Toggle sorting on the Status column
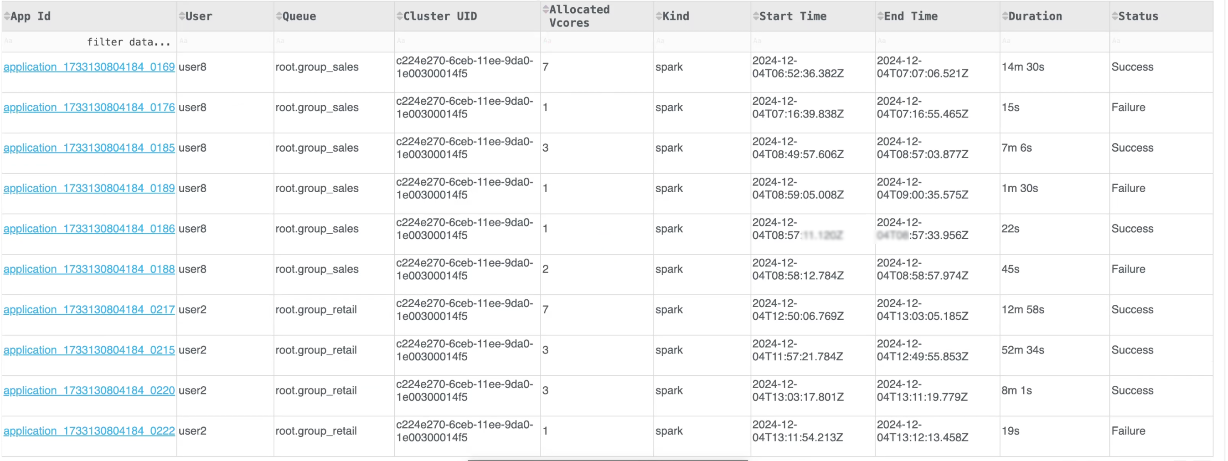Image resolution: width=1228 pixels, height=461 pixels. [1114, 15]
